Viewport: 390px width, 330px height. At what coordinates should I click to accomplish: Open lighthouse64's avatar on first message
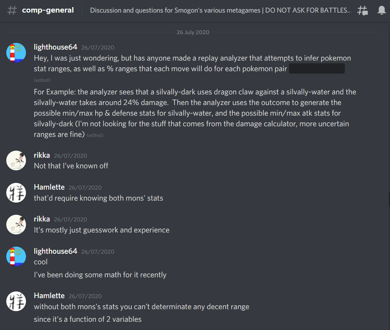coord(16,53)
